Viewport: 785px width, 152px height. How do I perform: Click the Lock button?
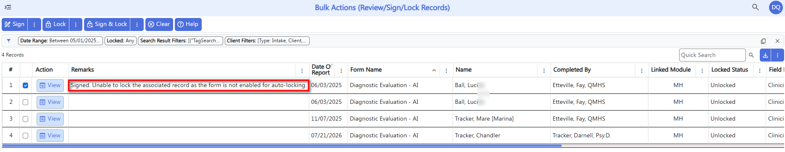(56, 24)
